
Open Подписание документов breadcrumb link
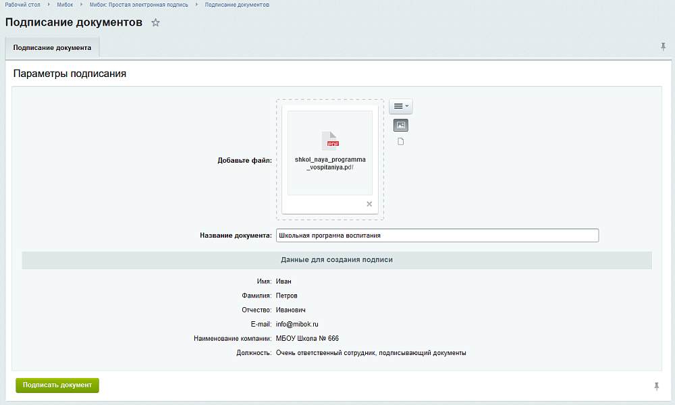(x=237, y=5)
